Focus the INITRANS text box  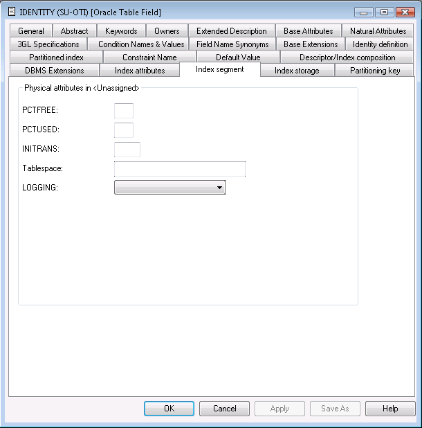click(127, 150)
